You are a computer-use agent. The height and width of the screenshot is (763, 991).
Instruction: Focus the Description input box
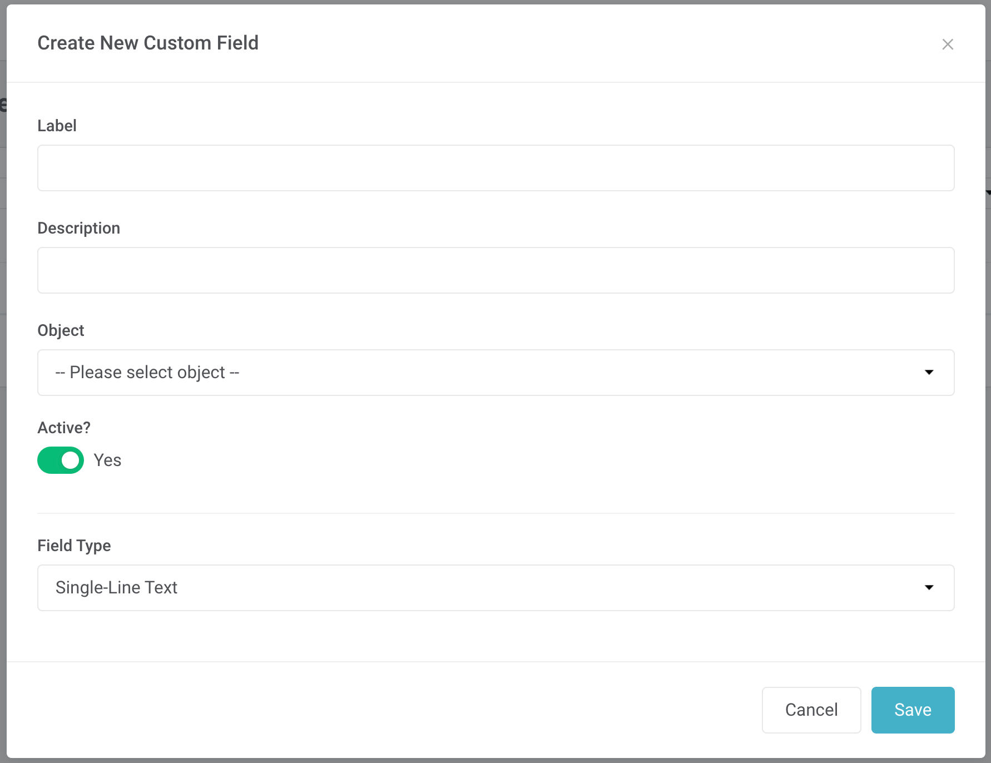pyautogui.click(x=495, y=270)
